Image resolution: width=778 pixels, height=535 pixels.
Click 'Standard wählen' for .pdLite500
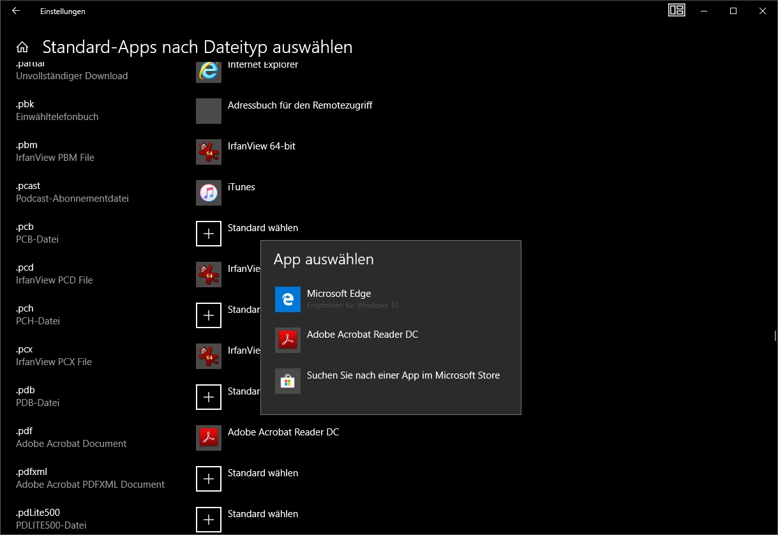point(263,514)
